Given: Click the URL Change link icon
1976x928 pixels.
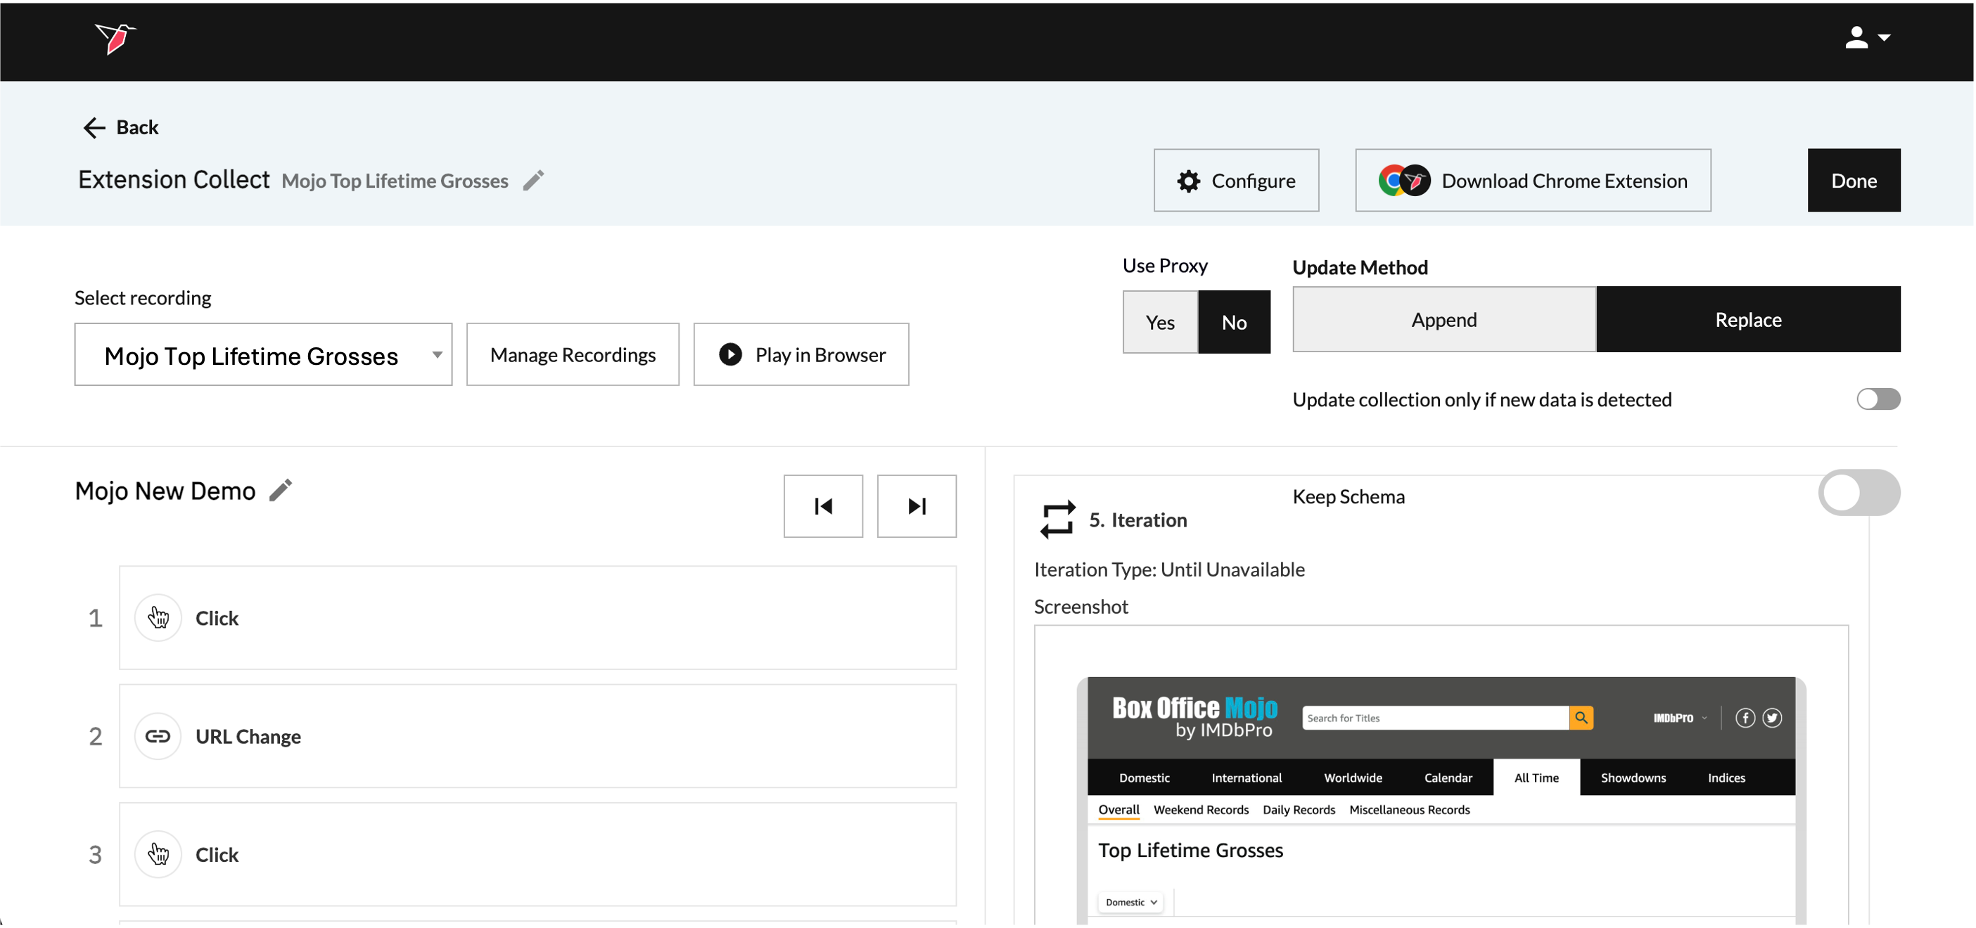Looking at the screenshot, I should (158, 735).
